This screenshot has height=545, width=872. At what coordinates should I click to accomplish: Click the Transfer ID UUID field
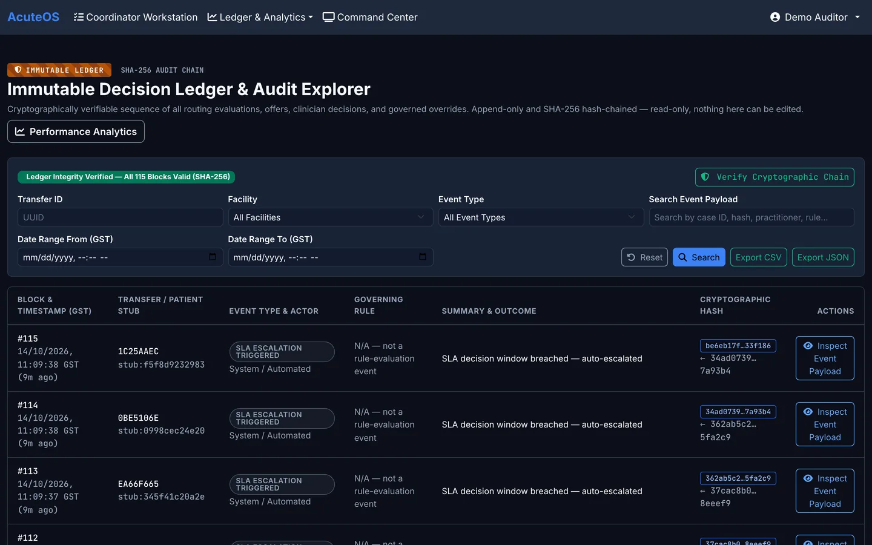point(120,217)
